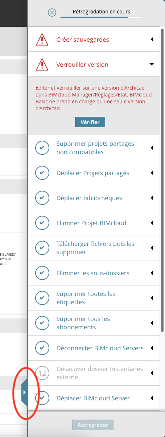Click check icon for Eliminer Projet BIMcloud

(x=42, y=223)
